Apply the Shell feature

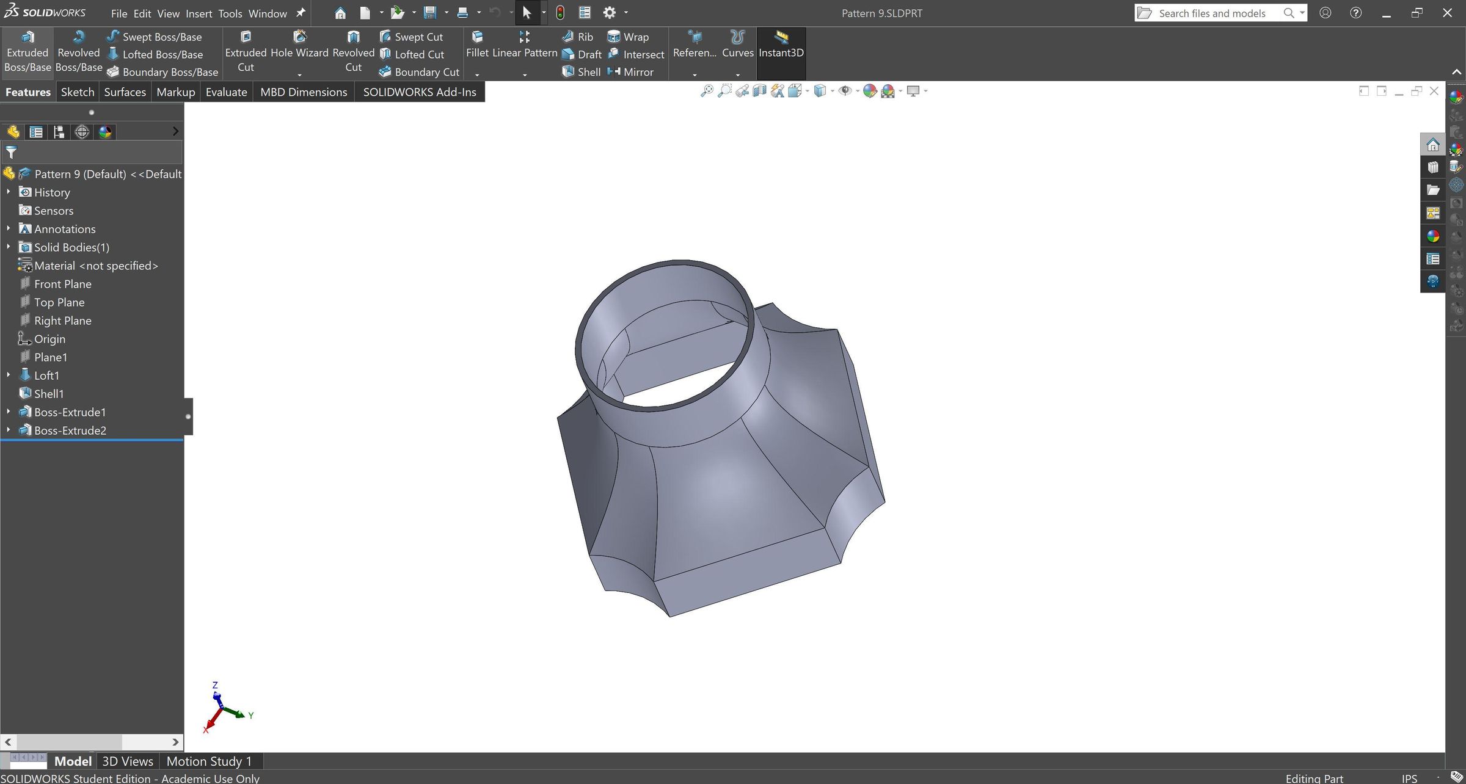[582, 71]
